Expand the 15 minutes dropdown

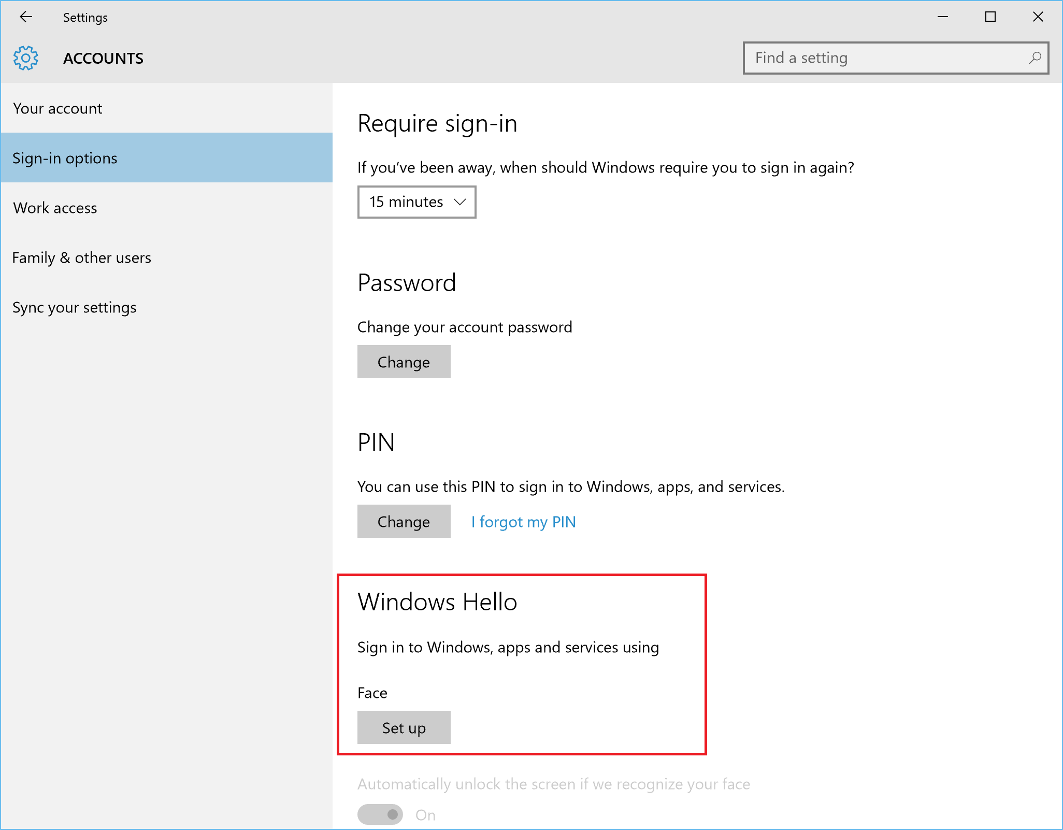pos(416,202)
